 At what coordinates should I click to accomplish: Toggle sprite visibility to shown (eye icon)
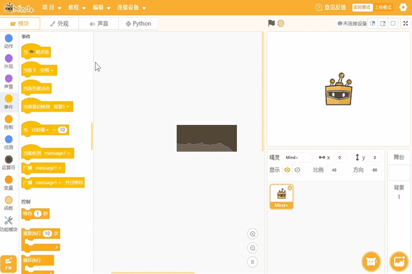pos(287,170)
